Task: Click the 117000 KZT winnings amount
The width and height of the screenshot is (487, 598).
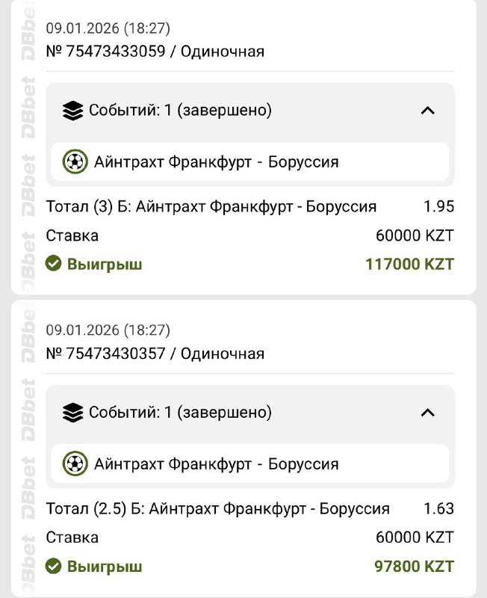Action: coord(409,264)
